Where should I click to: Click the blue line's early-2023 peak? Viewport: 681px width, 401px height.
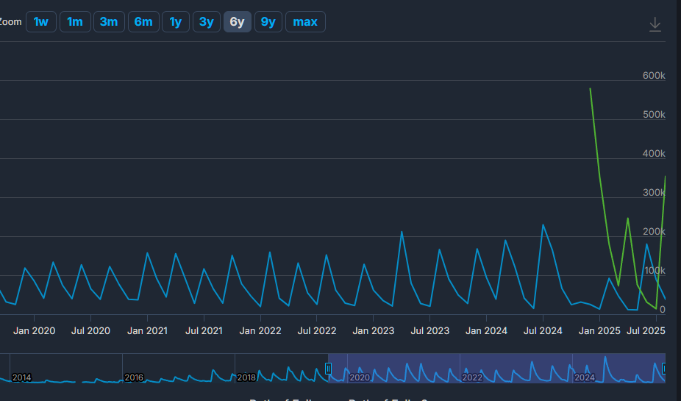(x=402, y=232)
